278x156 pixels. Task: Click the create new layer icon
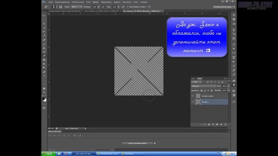pyautogui.click(x=221, y=124)
